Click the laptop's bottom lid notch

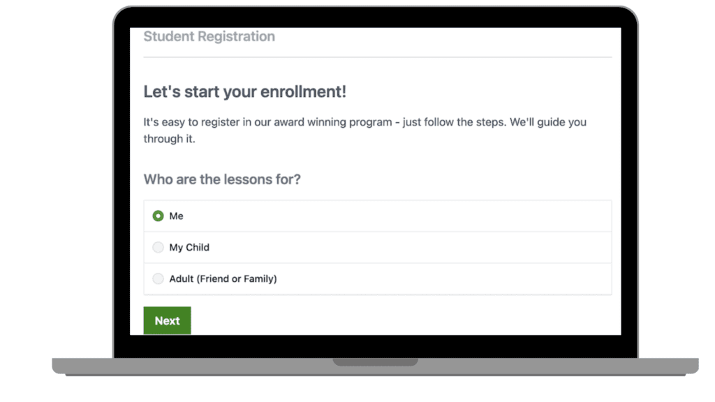point(375,362)
